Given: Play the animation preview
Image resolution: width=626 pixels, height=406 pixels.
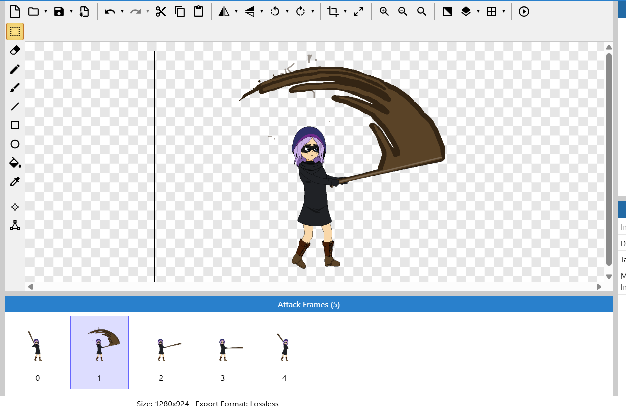Looking at the screenshot, I should point(523,11).
